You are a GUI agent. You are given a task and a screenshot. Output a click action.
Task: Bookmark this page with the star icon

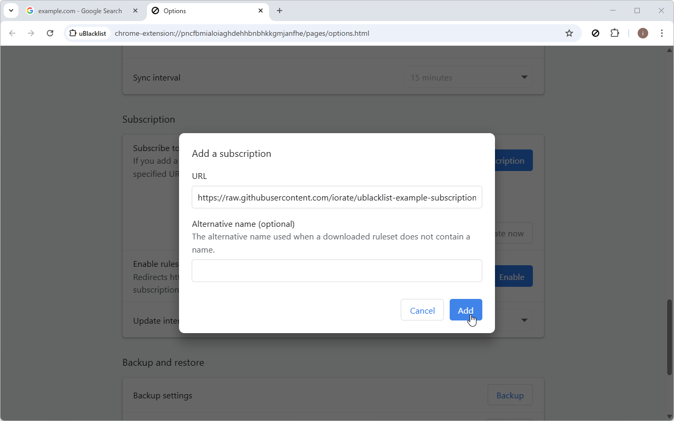coord(569,33)
